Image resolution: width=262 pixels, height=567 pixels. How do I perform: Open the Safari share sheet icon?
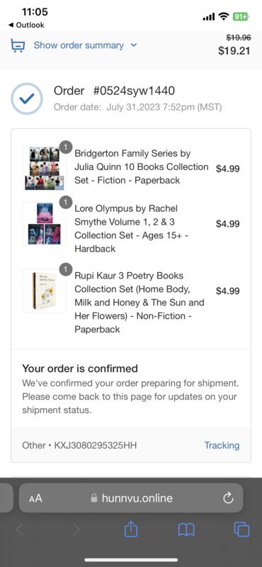tap(131, 529)
